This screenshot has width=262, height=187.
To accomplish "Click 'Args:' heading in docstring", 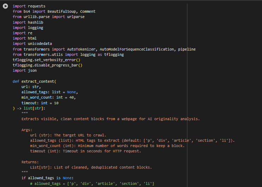I will pos(27,130).
